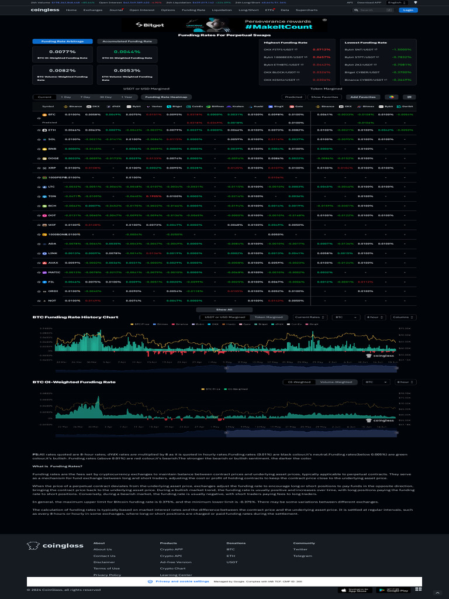Screen dimensions: 449x599
Task: Mark BNB as favorite with star
Action: tap(39, 149)
